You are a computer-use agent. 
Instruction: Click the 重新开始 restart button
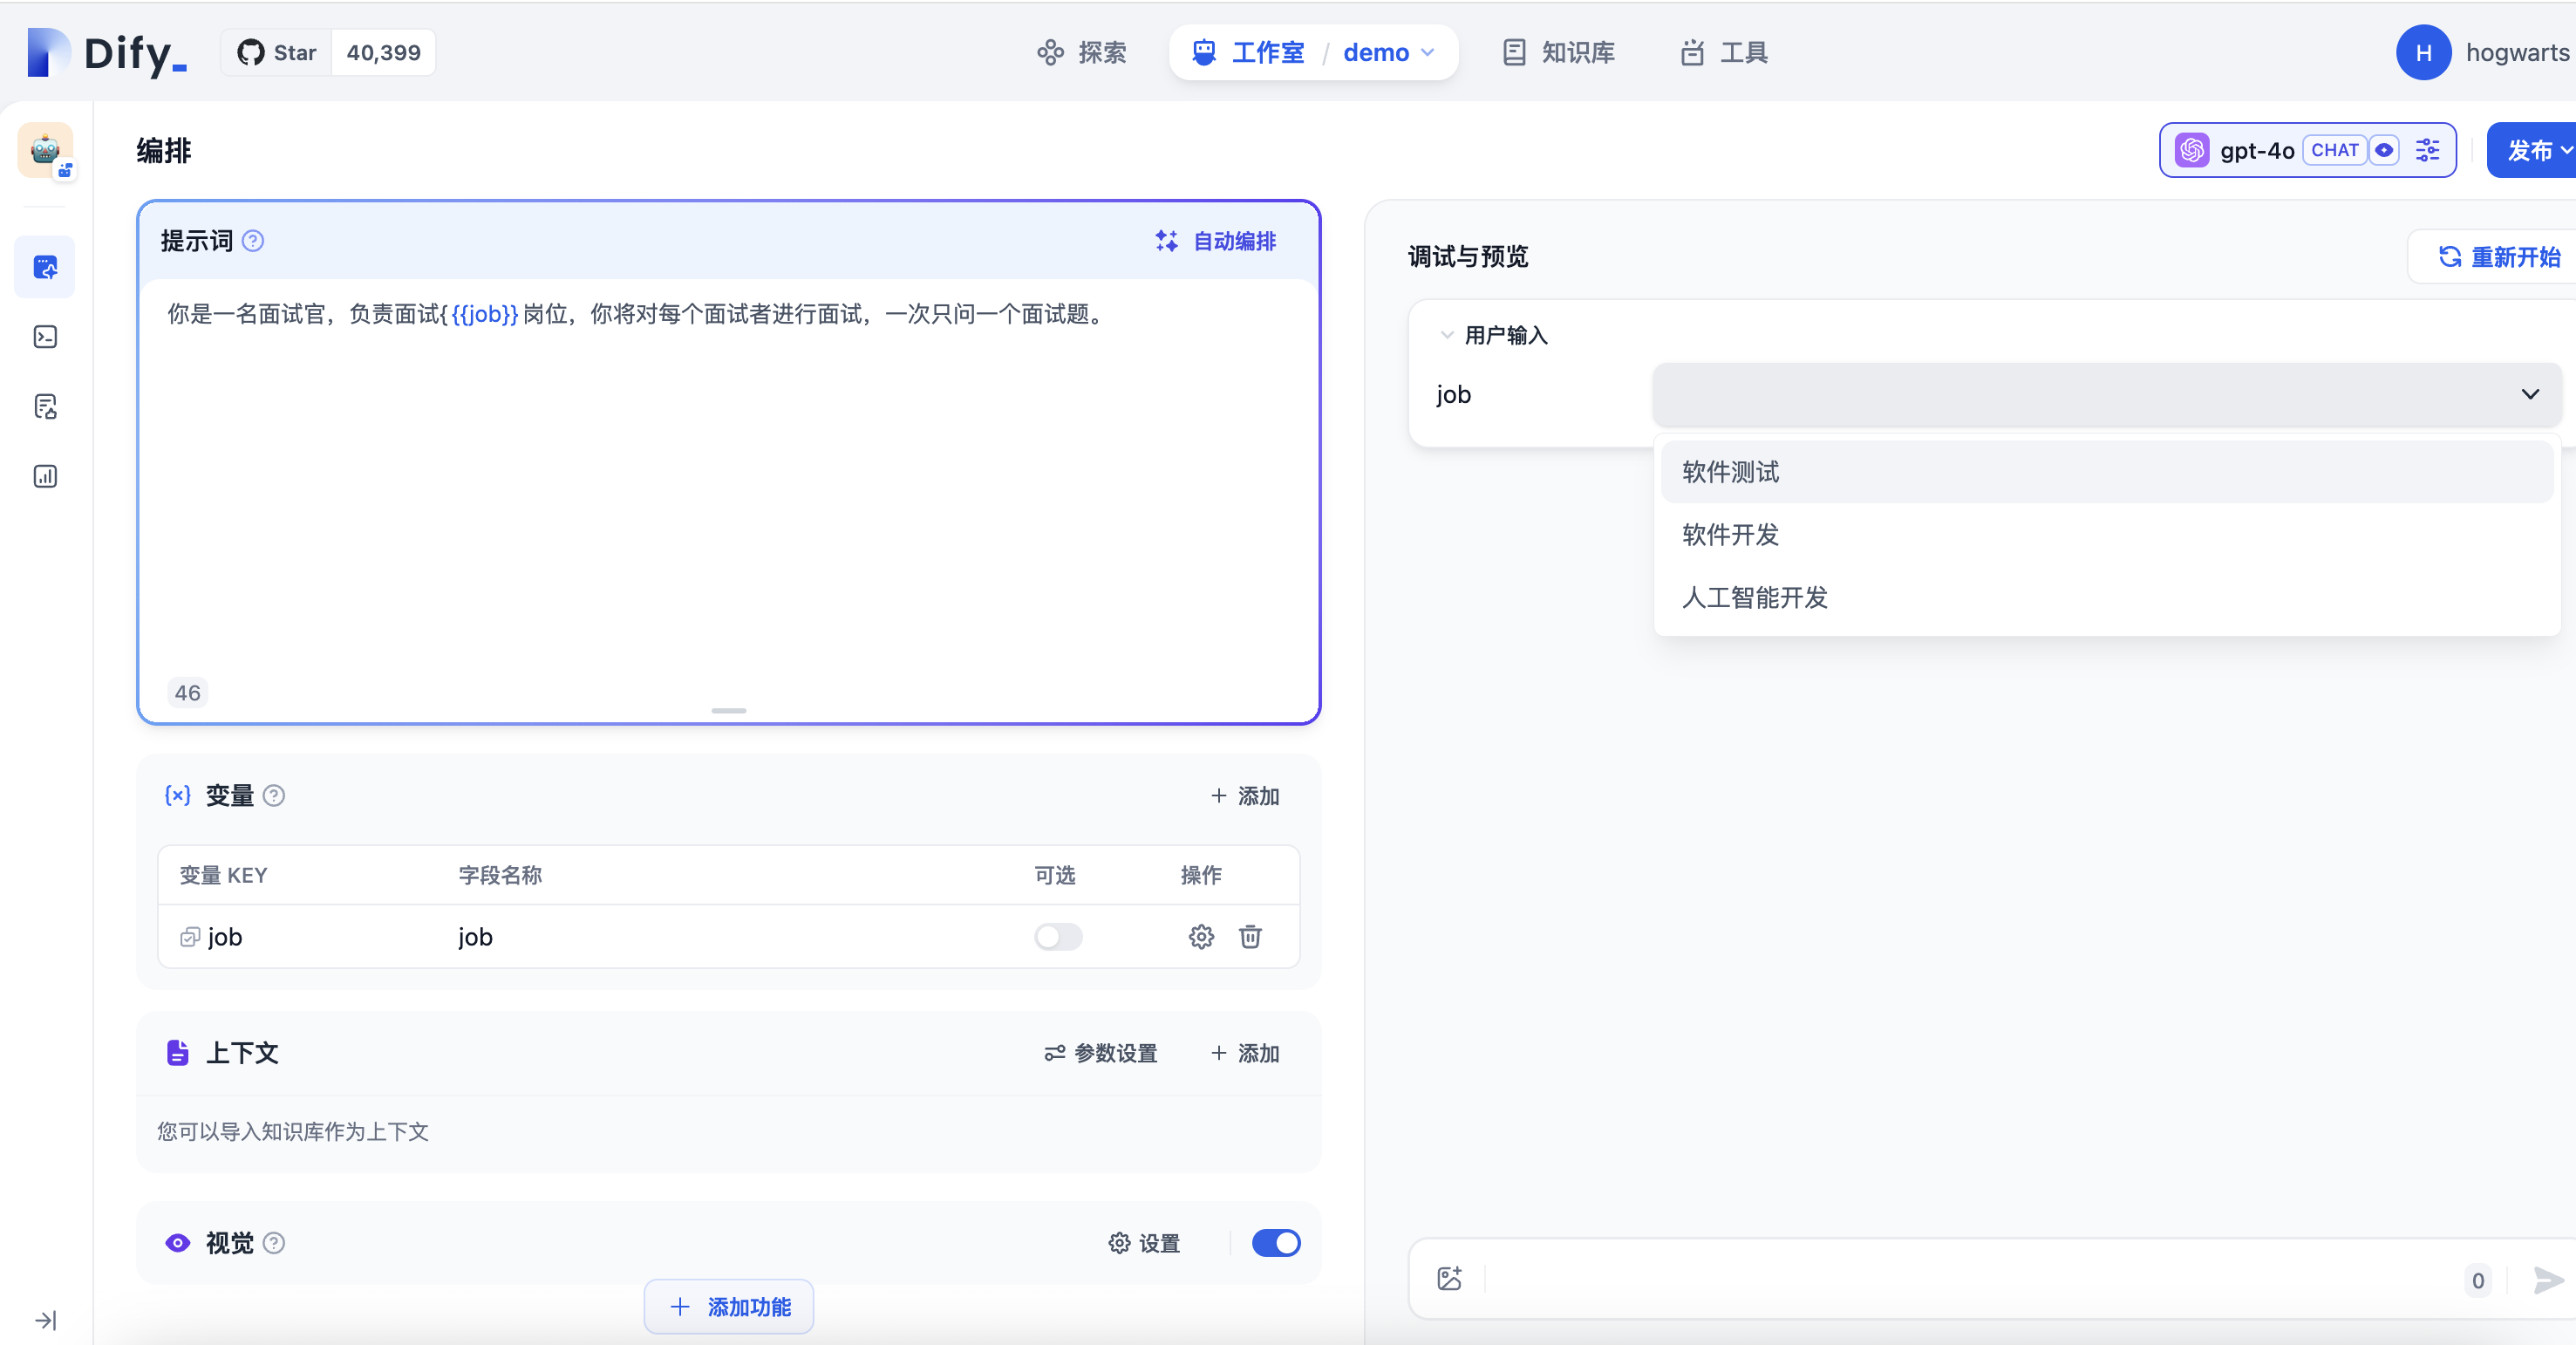tap(2494, 257)
